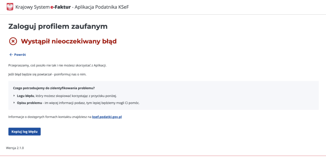Click the Aplikacja Podatnika KSeF header text
Viewport: 326px width, 165px height.
pos(102,7)
